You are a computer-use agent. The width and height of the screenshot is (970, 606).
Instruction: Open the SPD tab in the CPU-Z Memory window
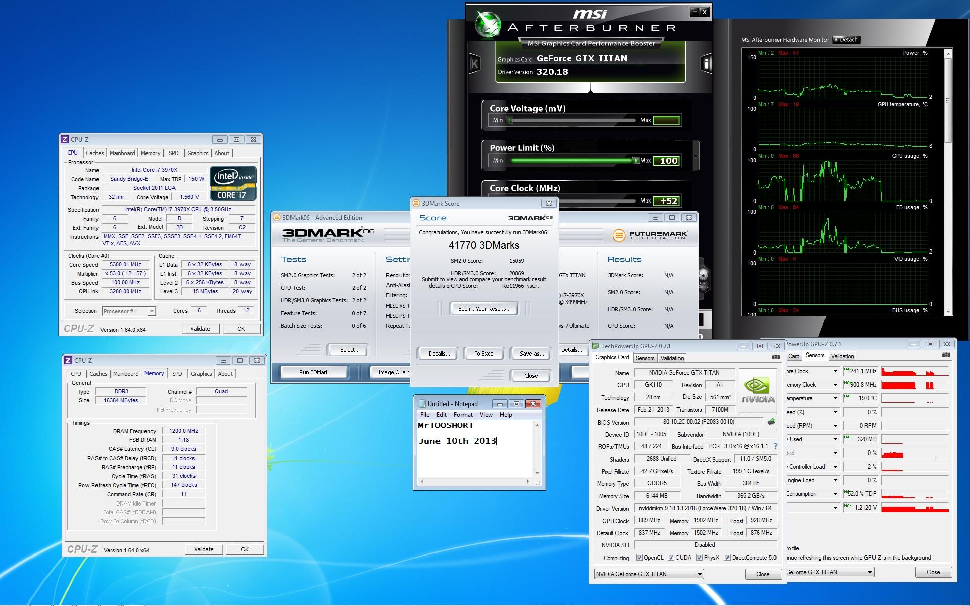(177, 374)
